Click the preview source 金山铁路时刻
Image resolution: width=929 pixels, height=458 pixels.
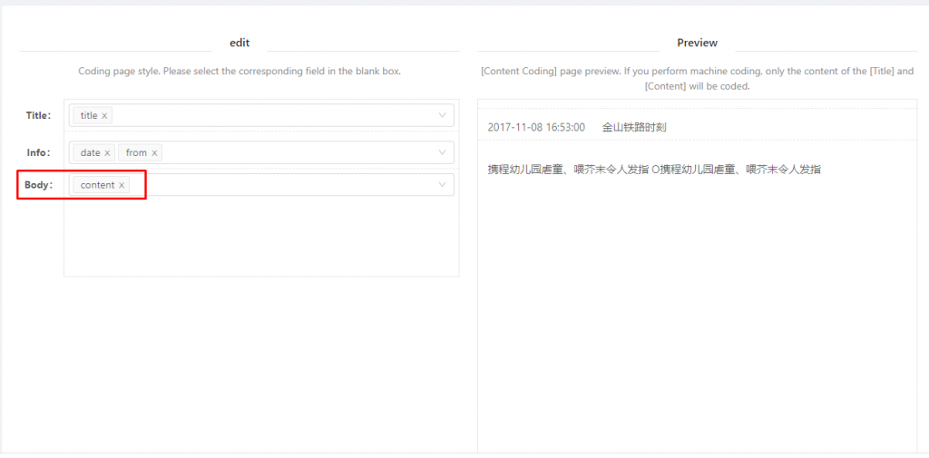(x=634, y=128)
